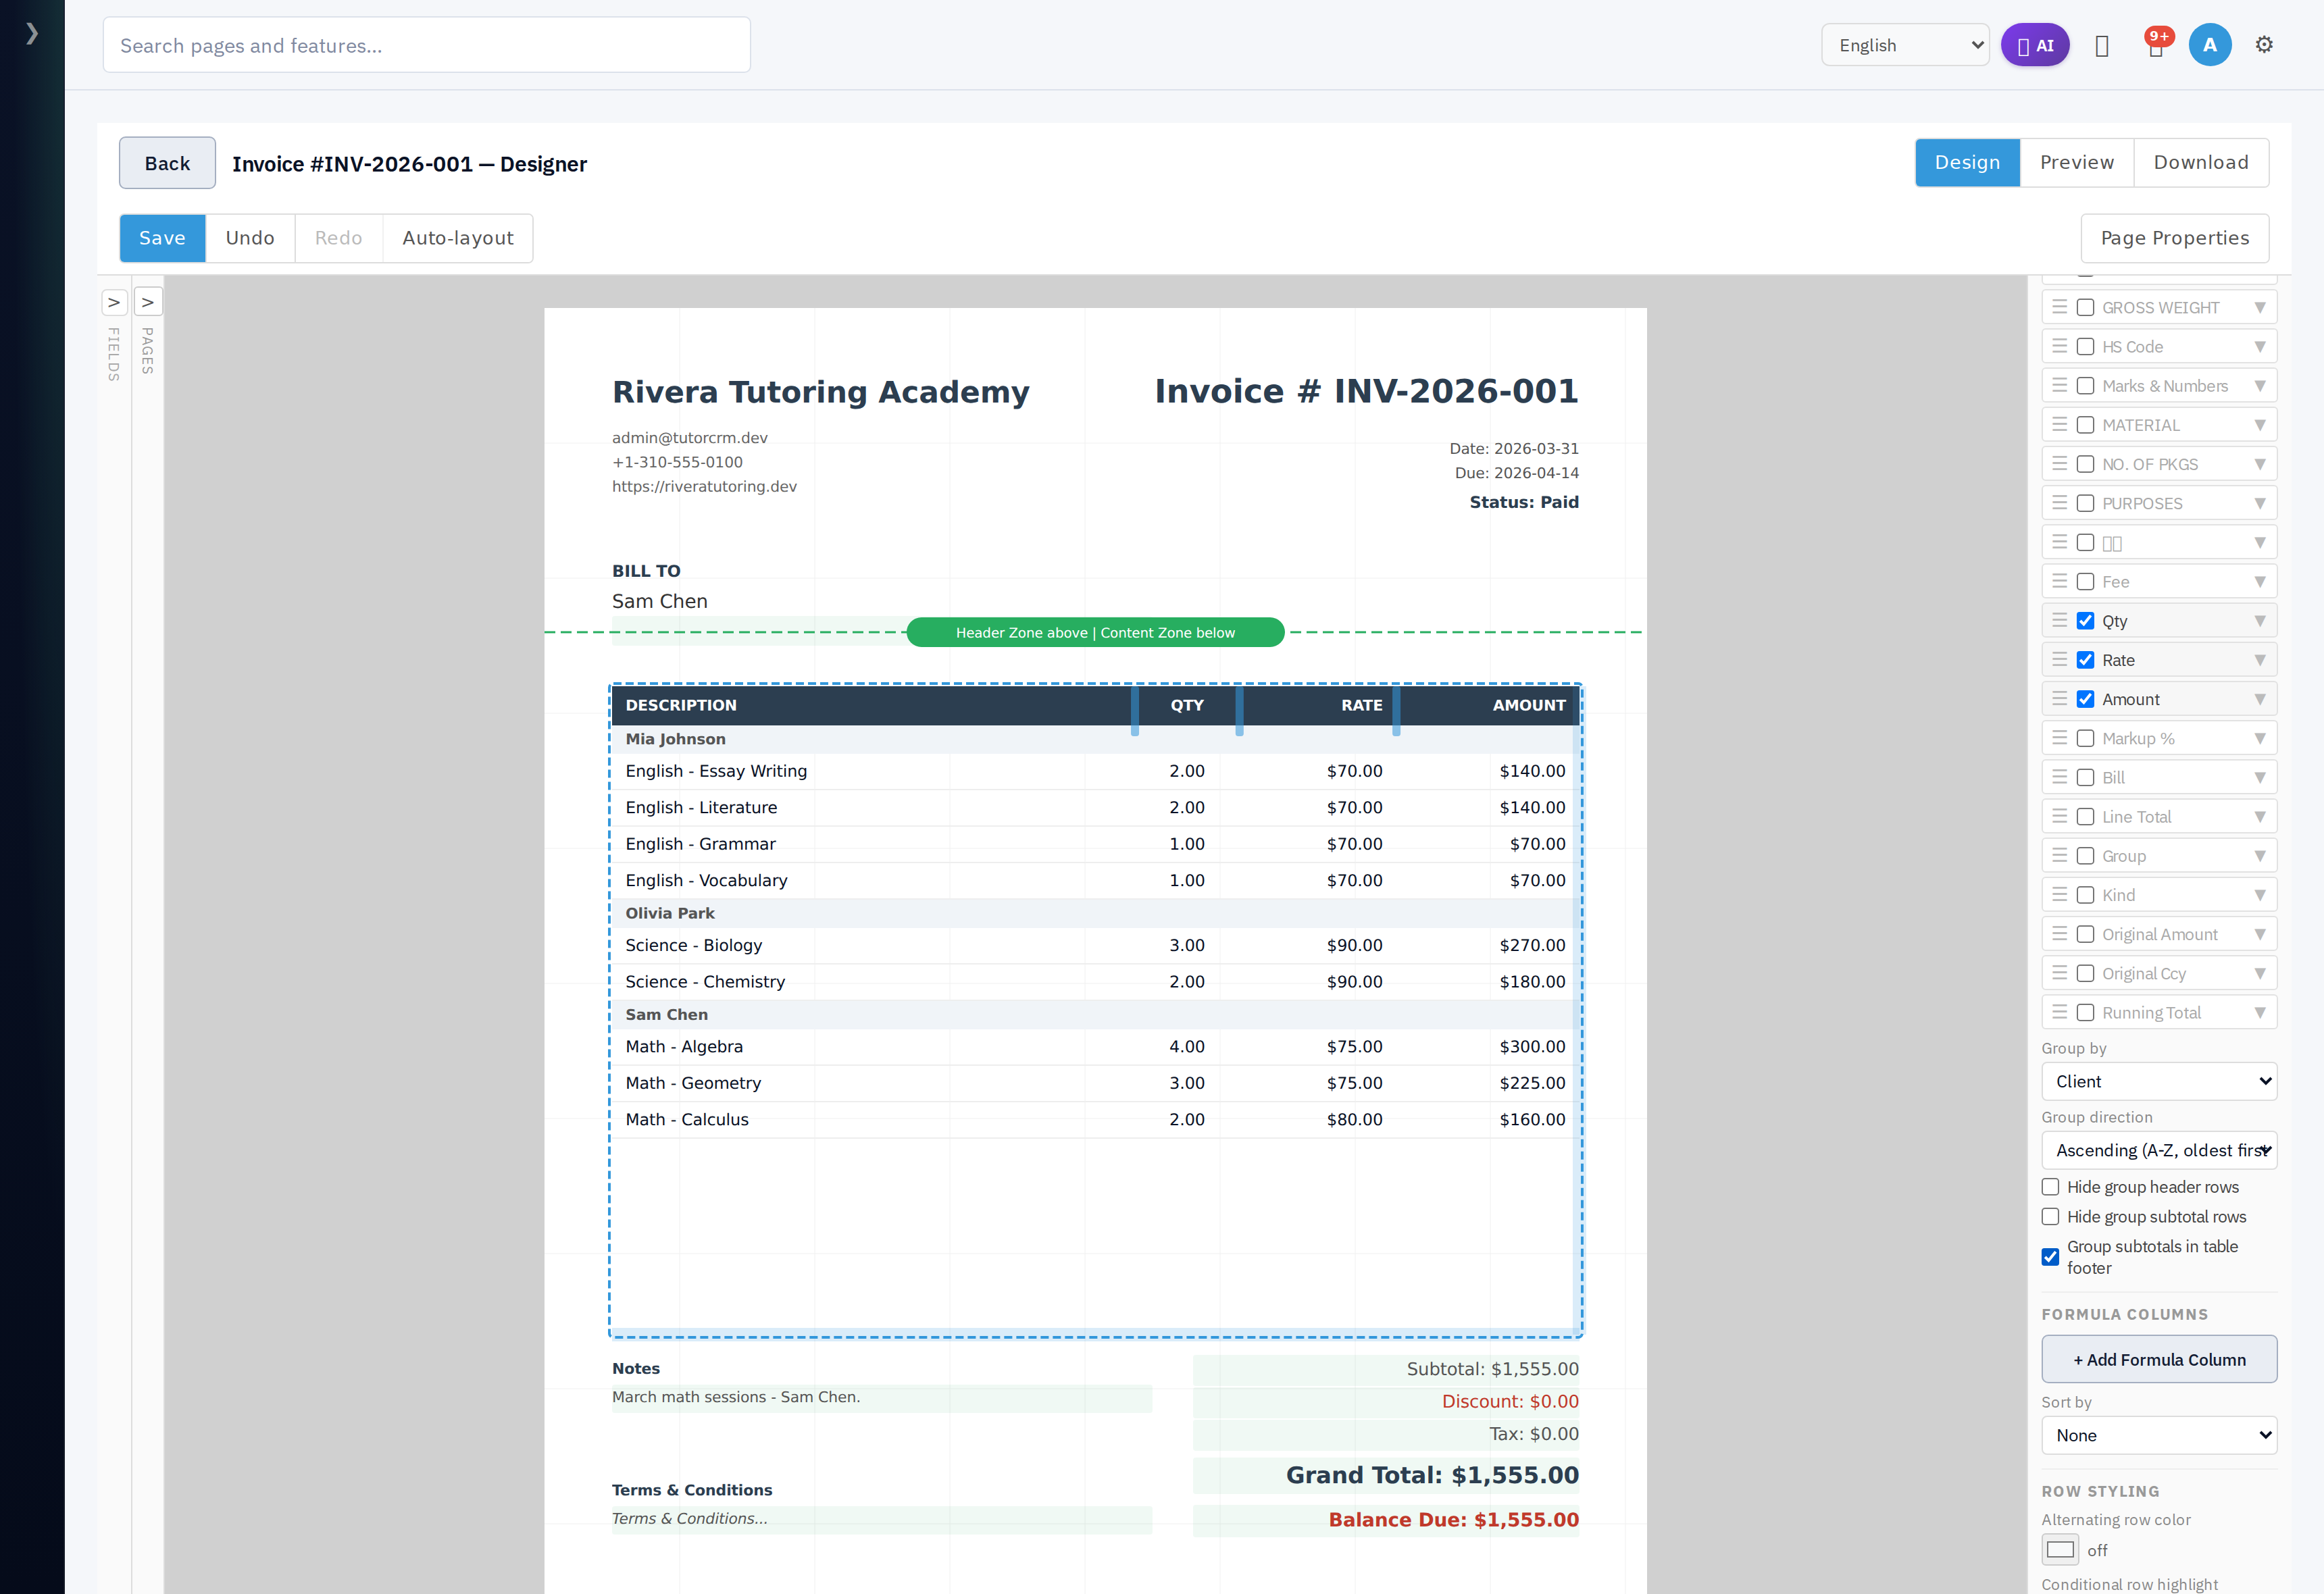Uncheck the Rate column checkbox

(2085, 660)
